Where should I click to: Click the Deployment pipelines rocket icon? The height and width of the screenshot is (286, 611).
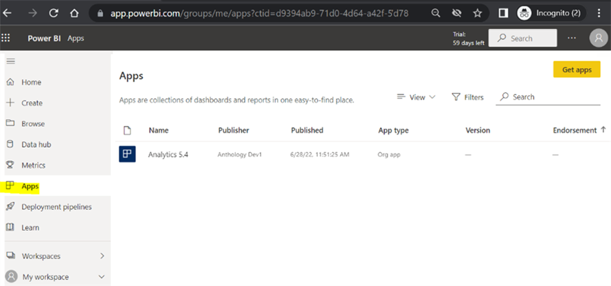click(x=11, y=207)
